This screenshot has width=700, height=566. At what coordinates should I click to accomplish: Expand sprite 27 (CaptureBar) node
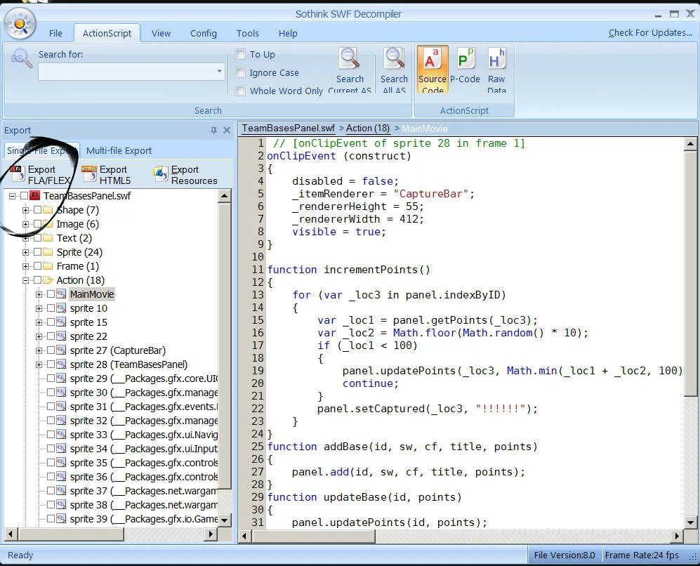pyautogui.click(x=39, y=351)
